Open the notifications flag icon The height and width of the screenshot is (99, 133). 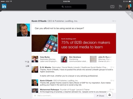tap(121, 7)
